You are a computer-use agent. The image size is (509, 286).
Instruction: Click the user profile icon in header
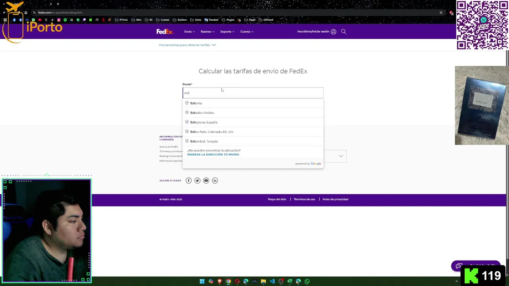(x=334, y=32)
